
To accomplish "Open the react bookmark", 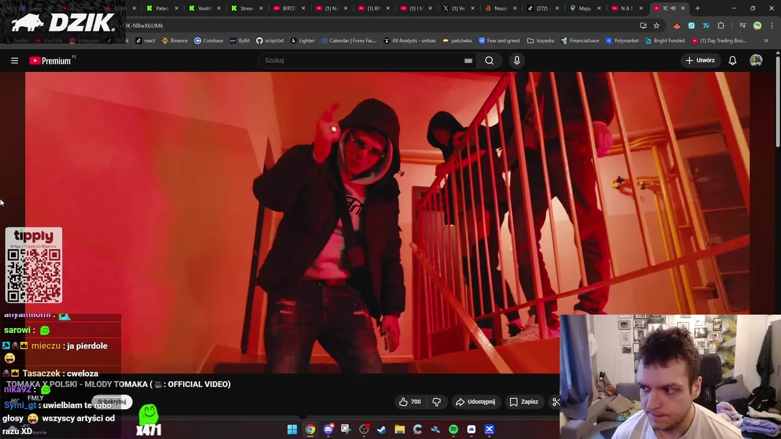I will [145, 41].
